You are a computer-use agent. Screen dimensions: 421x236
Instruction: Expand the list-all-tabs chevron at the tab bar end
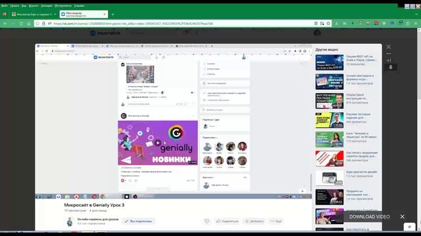(x=417, y=14)
